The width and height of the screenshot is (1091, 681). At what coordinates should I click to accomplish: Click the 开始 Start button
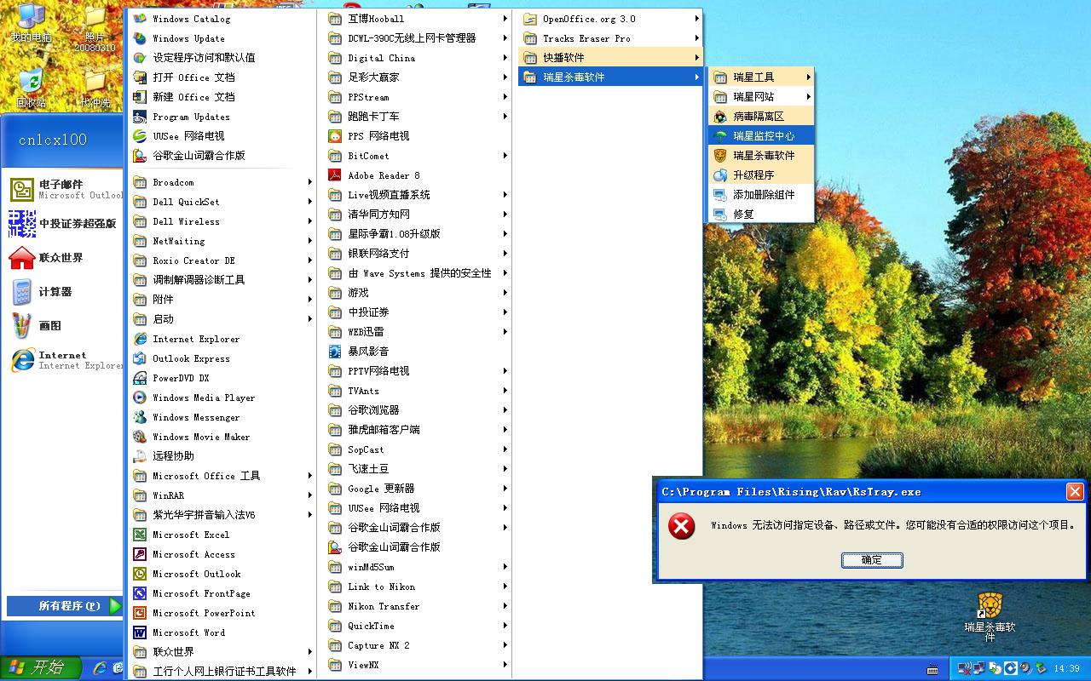[x=40, y=668]
